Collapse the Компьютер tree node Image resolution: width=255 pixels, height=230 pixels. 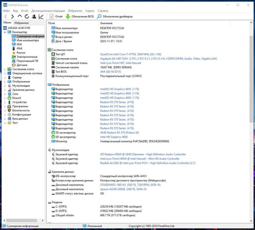tap(5, 32)
